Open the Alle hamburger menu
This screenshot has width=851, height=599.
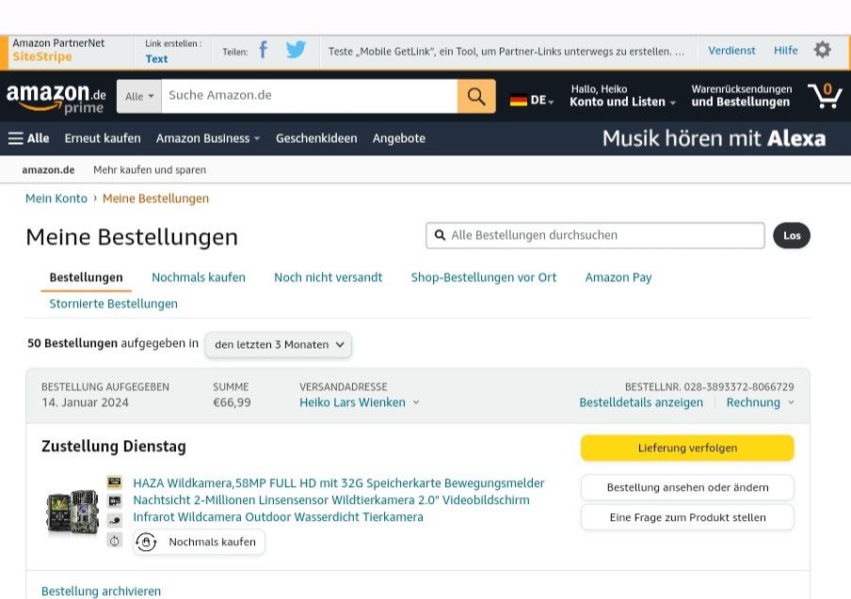(x=28, y=138)
